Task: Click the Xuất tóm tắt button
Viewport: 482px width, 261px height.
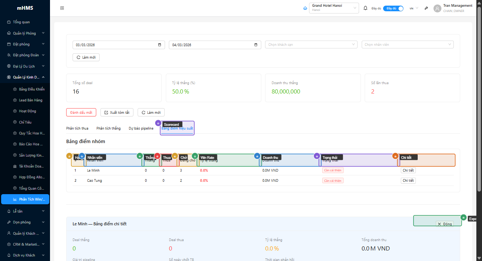Action: coord(117,113)
